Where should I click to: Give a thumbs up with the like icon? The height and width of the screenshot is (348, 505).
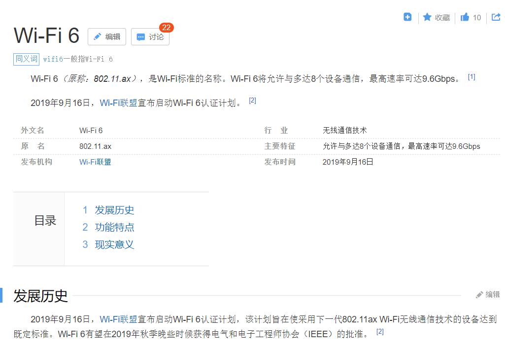tap(464, 17)
